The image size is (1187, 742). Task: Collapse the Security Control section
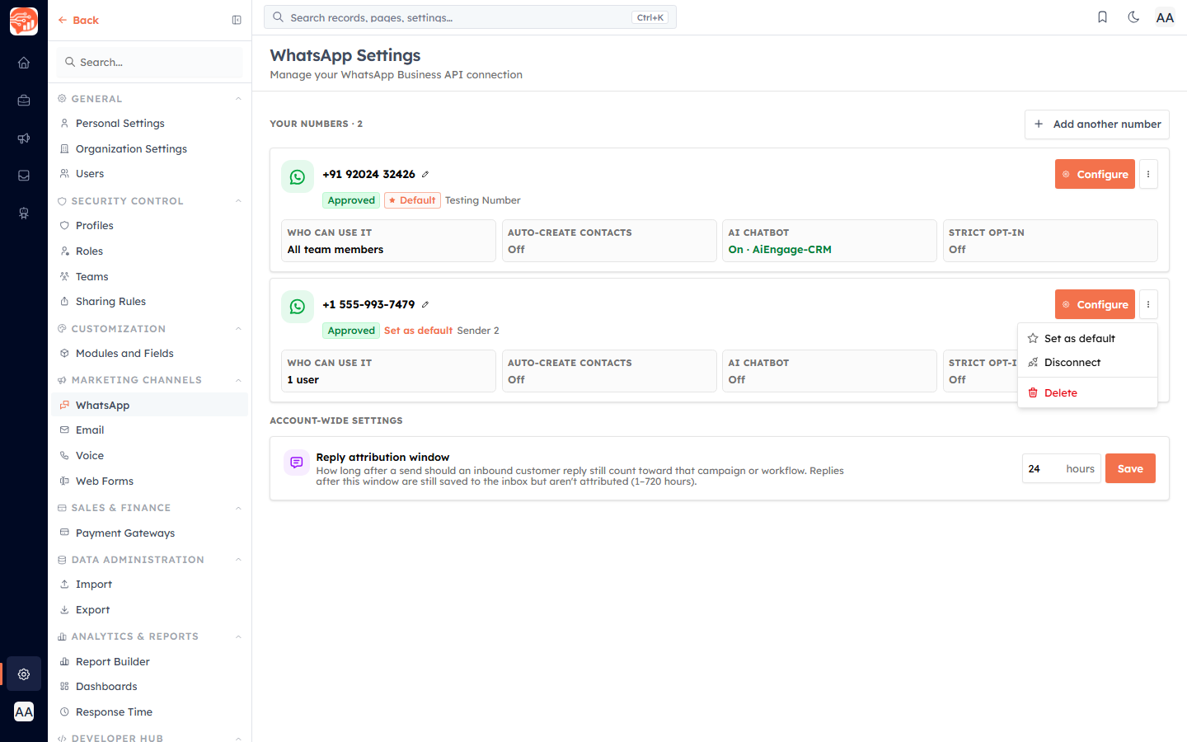click(238, 201)
